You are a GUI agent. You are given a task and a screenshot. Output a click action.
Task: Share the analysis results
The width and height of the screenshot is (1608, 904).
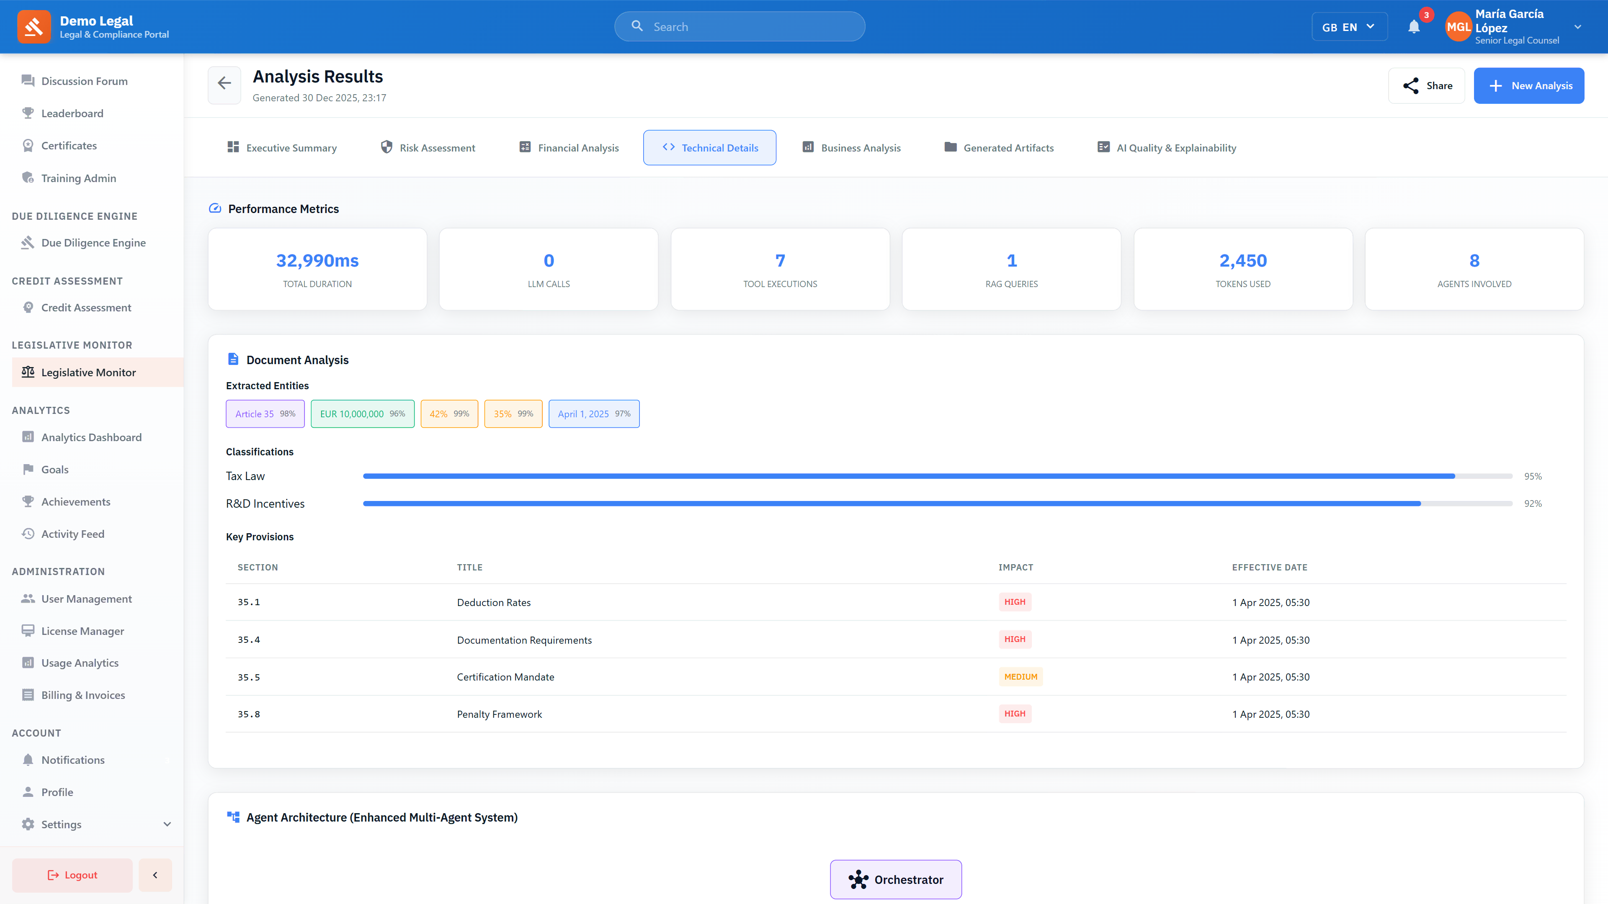click(x=1427, y=85)
